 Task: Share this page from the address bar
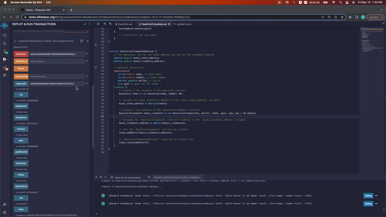[336, 17]
